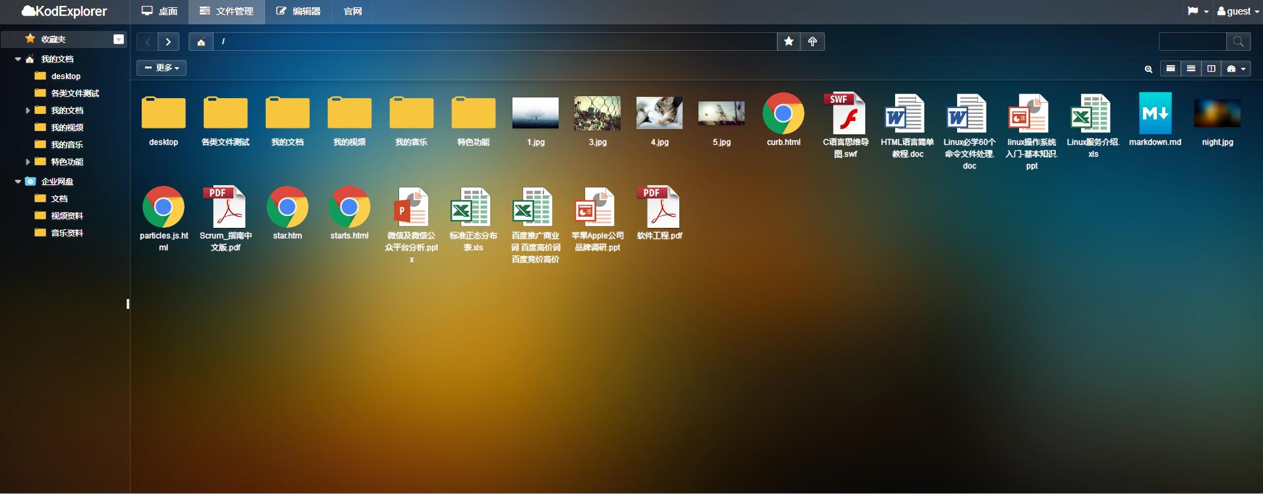Open the markdown.md file icon
1263x494 pixels.
[x=1155, y=114]
